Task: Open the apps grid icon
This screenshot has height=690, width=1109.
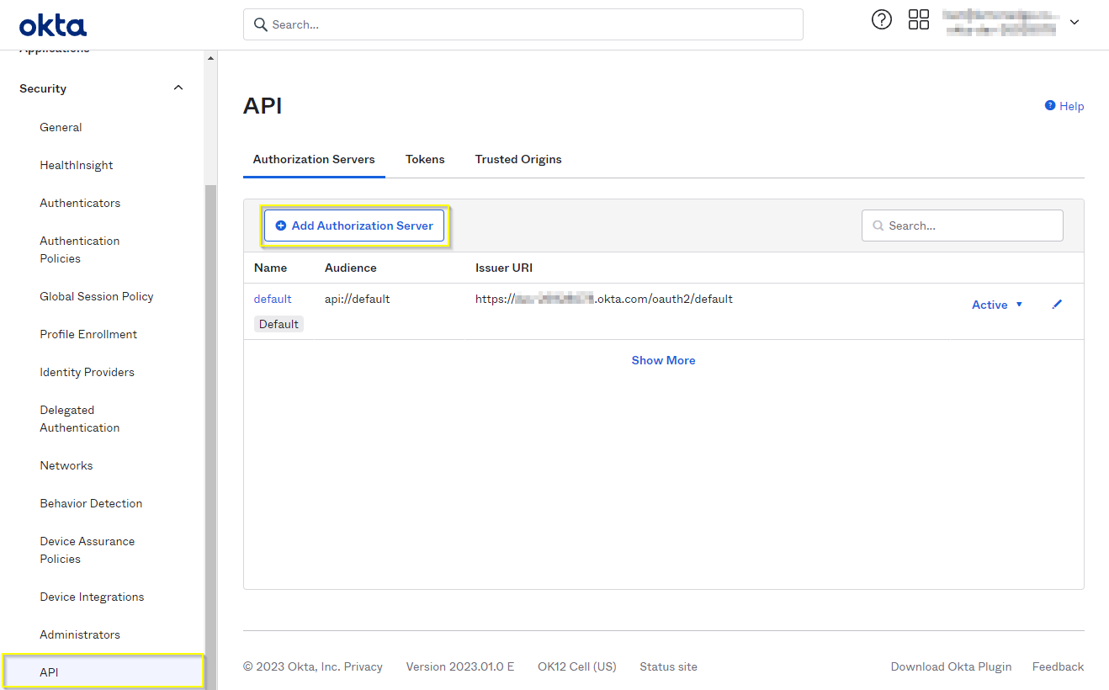Action: [x=919, y=19]
